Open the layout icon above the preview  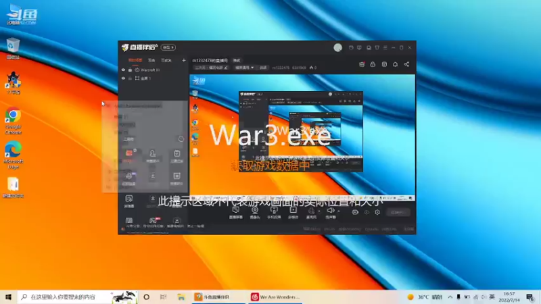tap(384, 64)
